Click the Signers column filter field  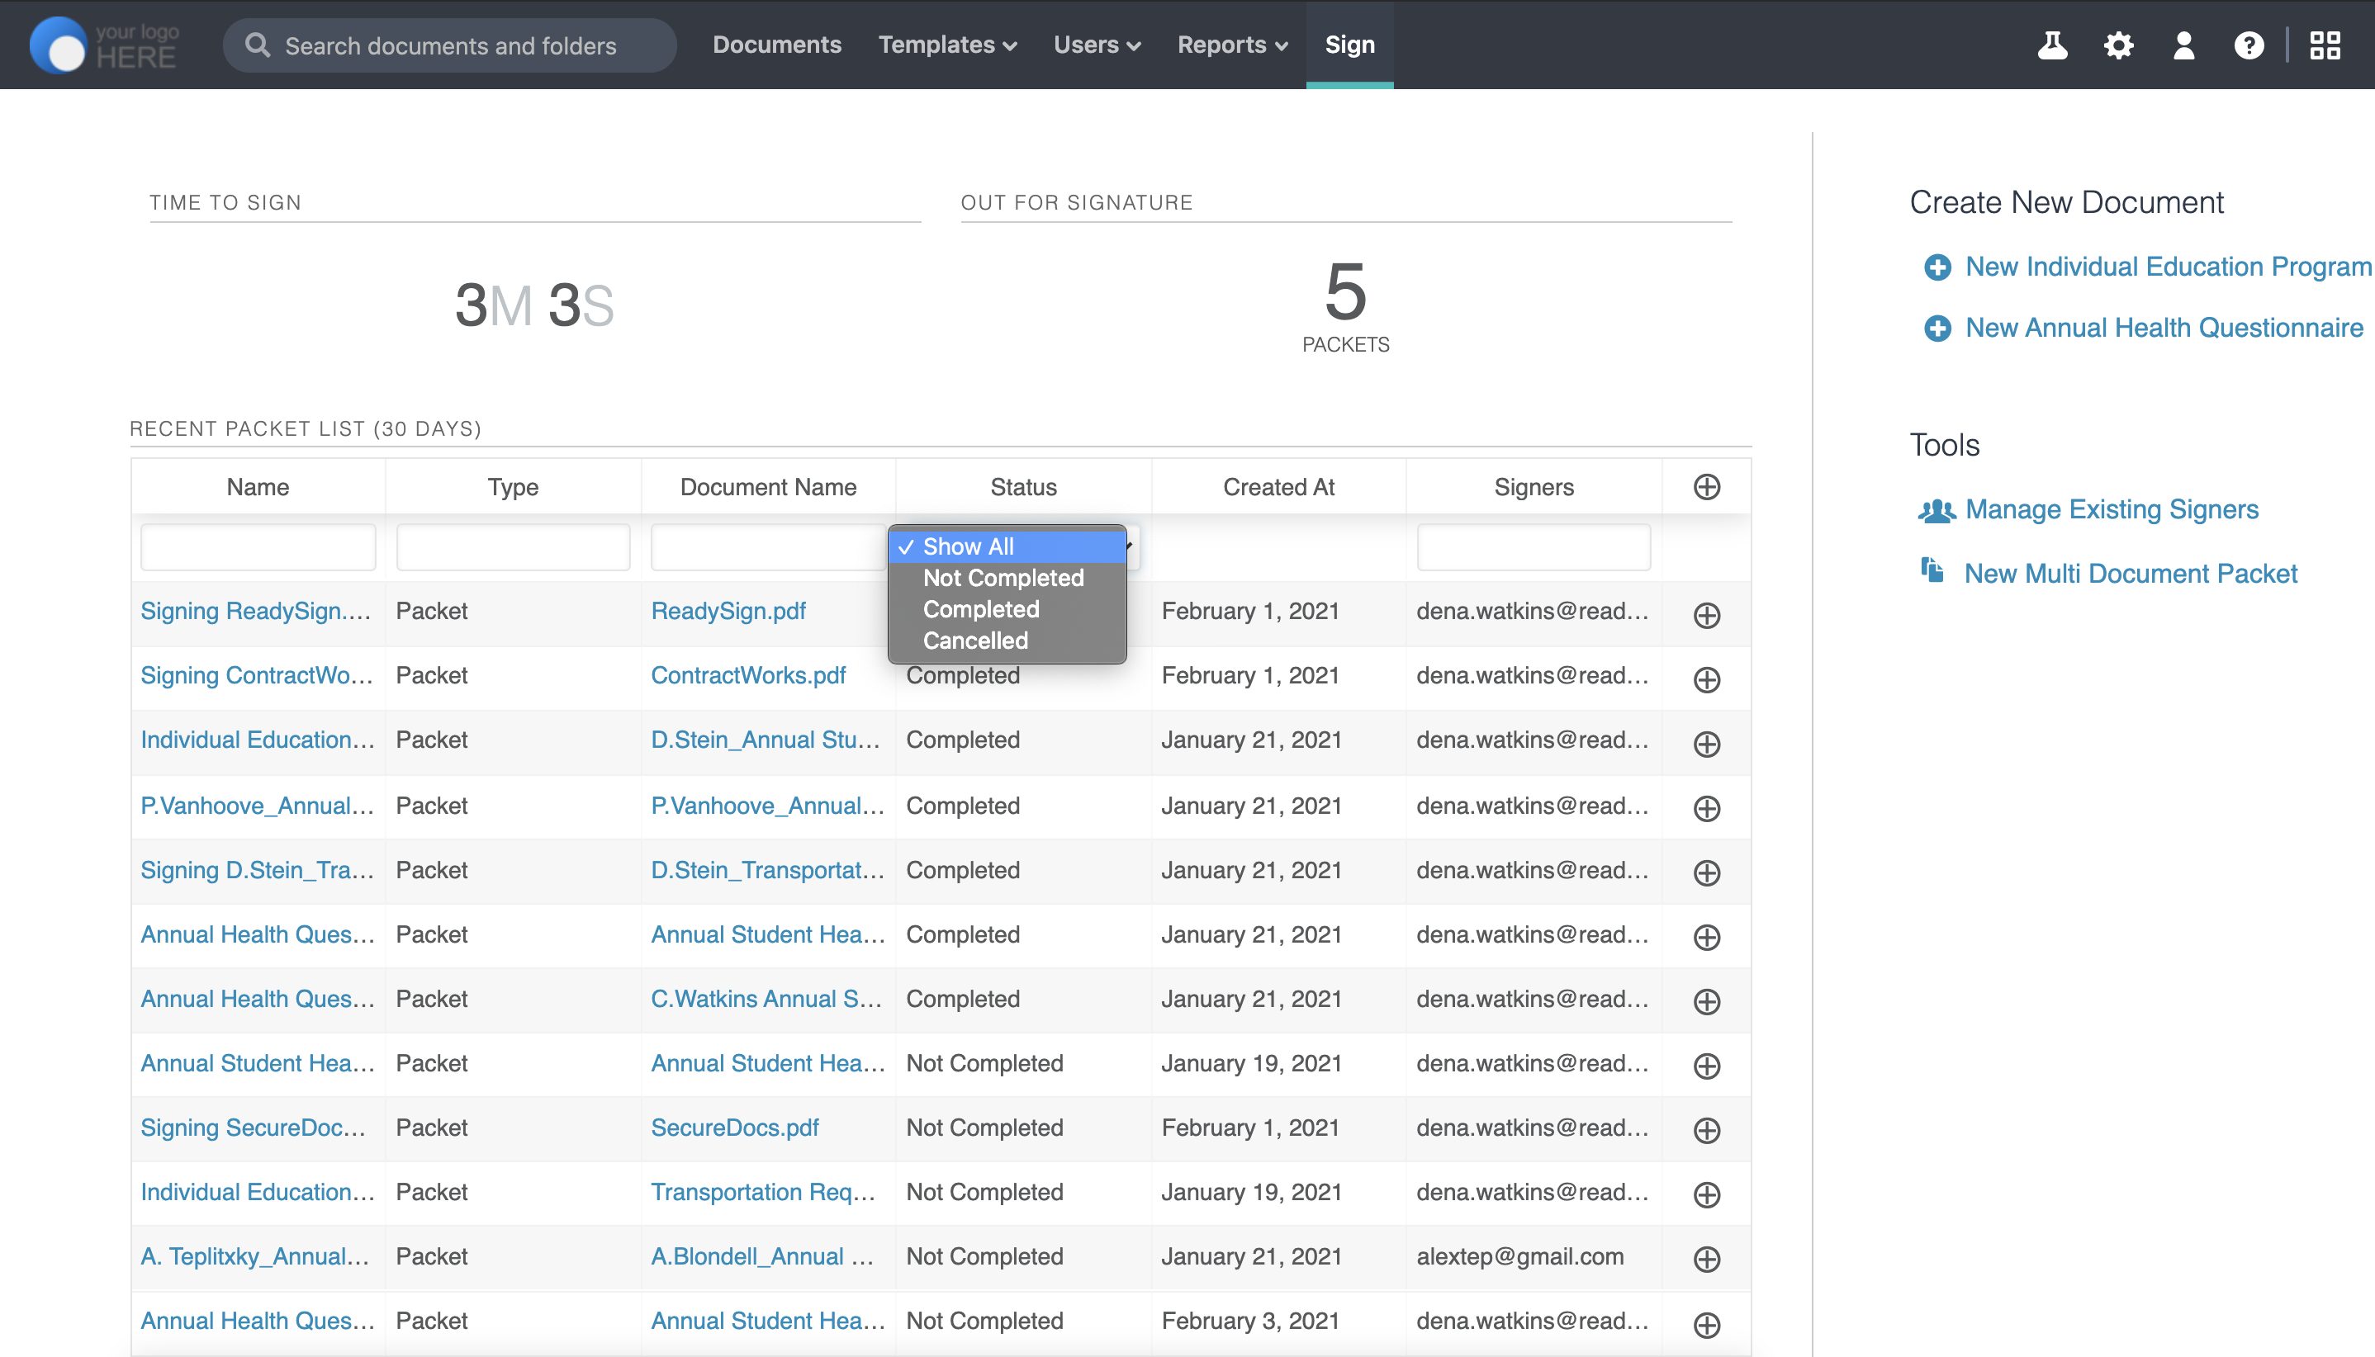click(x=1534, y=547)
